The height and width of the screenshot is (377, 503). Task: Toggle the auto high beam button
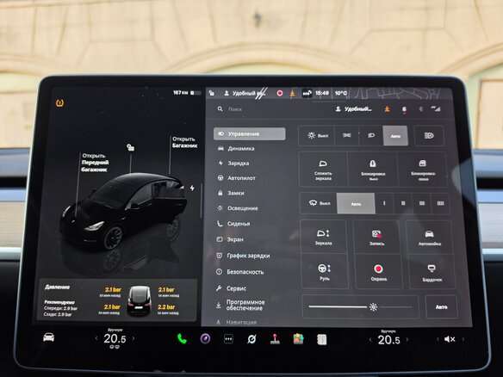click(429, 136)
